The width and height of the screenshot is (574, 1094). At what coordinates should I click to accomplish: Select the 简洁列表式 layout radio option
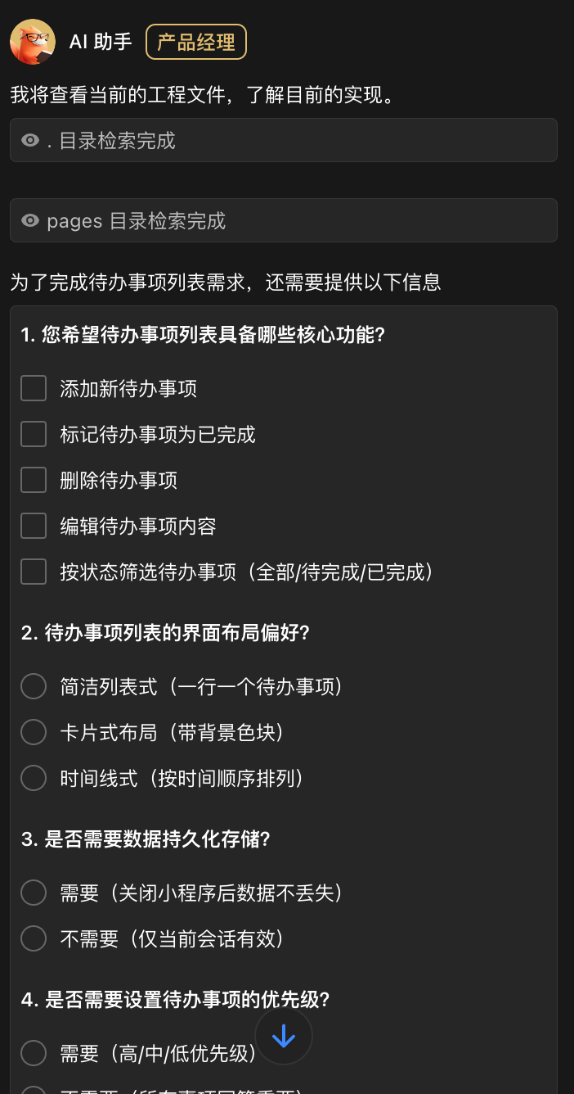coord(34,686)
